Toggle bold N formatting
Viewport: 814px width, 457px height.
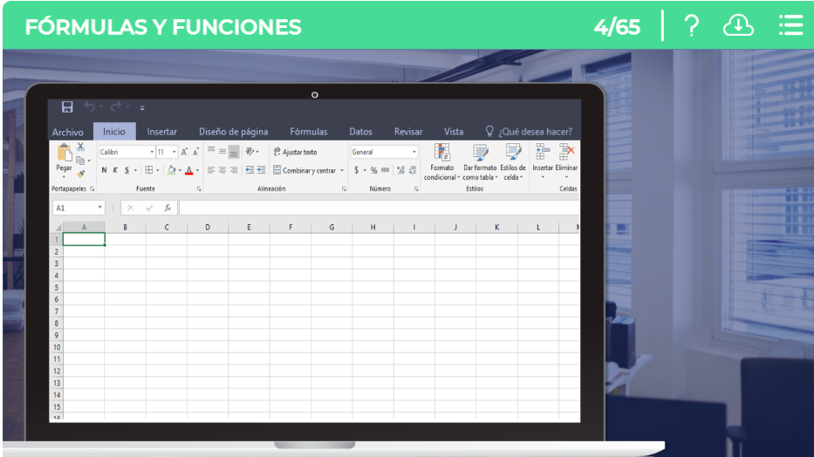(x=104, y=170)
